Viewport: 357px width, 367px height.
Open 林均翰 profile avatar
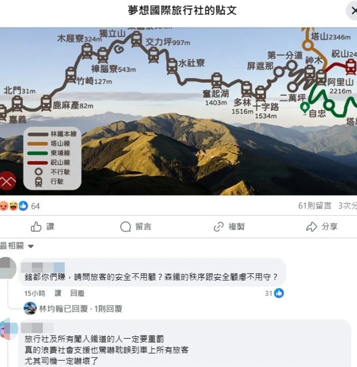click(30, 309)
